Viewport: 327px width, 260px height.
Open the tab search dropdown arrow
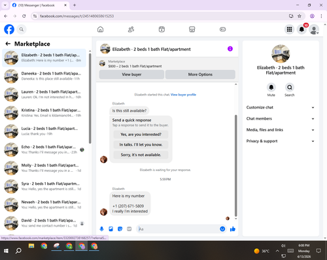(5, 5)
